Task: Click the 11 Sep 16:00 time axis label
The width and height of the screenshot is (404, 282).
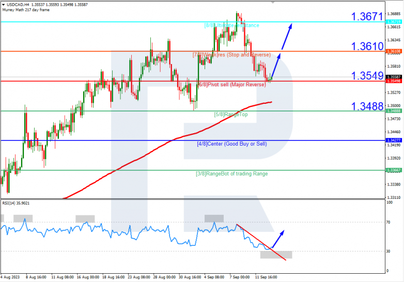Action: click(x=266, y=277)
